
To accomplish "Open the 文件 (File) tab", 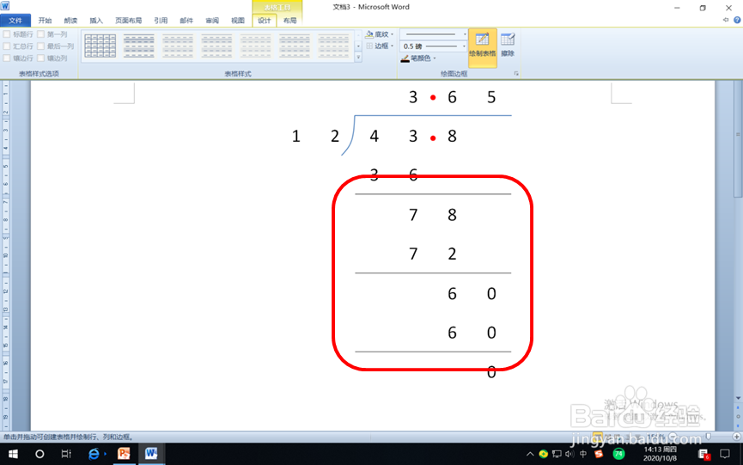I will (x=15, y=21).
